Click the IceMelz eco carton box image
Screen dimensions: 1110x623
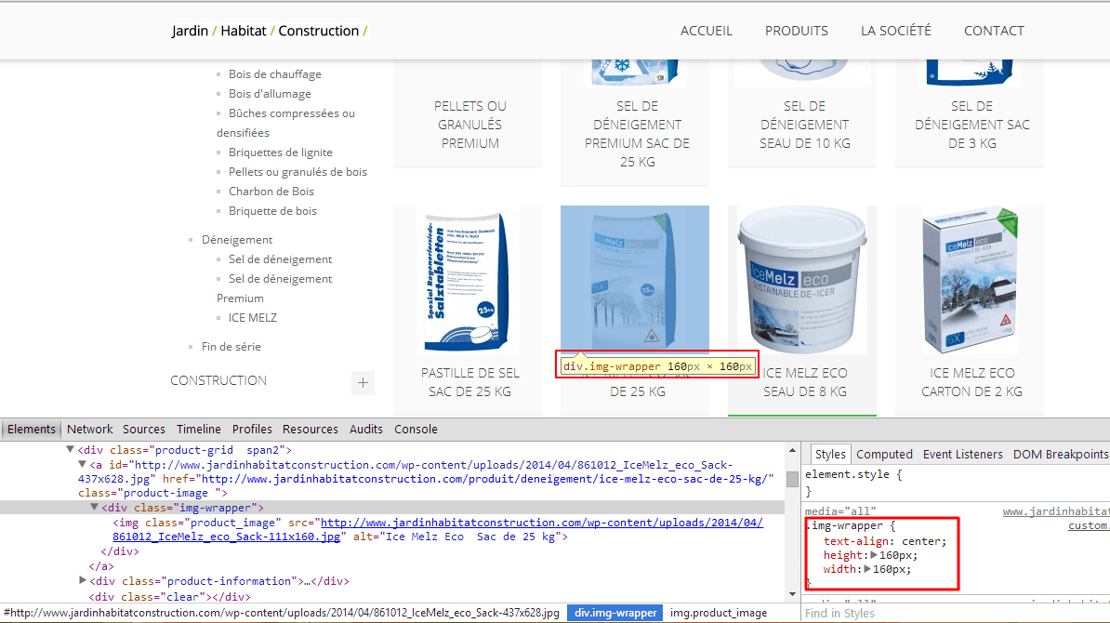pyautogui.click(x=969, y=280)
